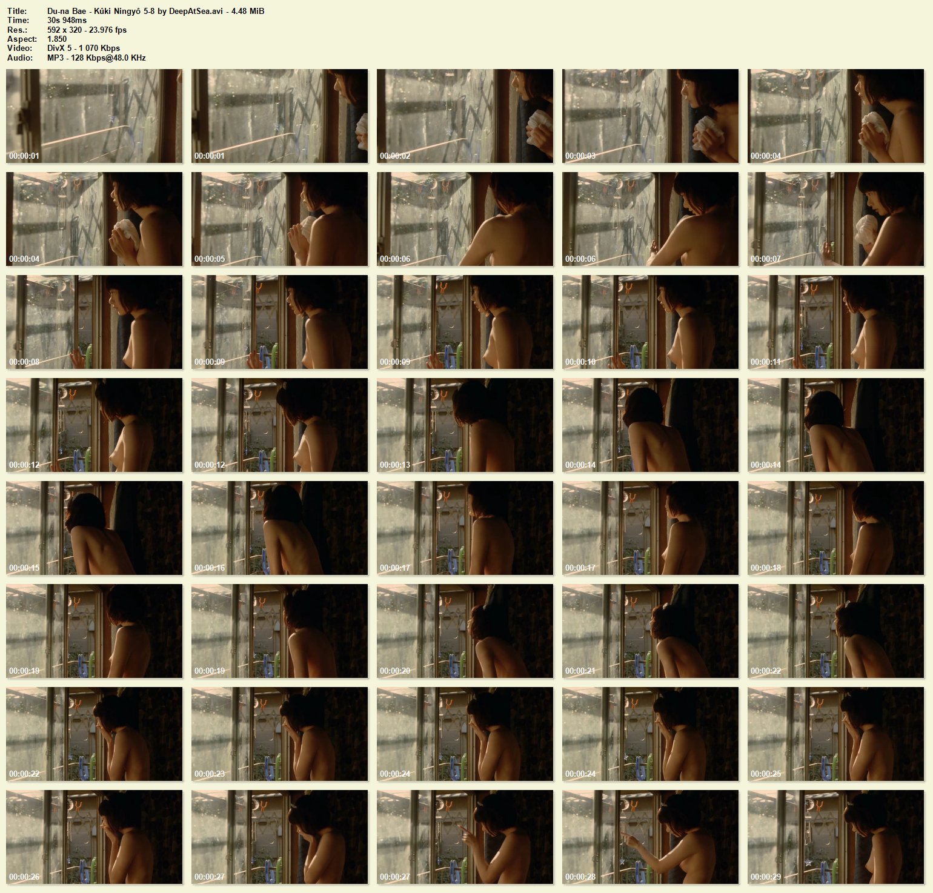Open the thumbnail stamped 00:00:29

835,837
